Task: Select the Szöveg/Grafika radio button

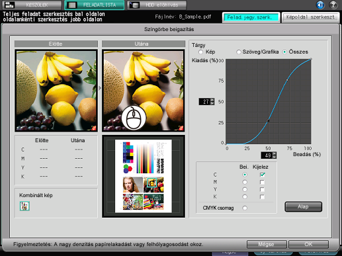Action: point(239,52)
